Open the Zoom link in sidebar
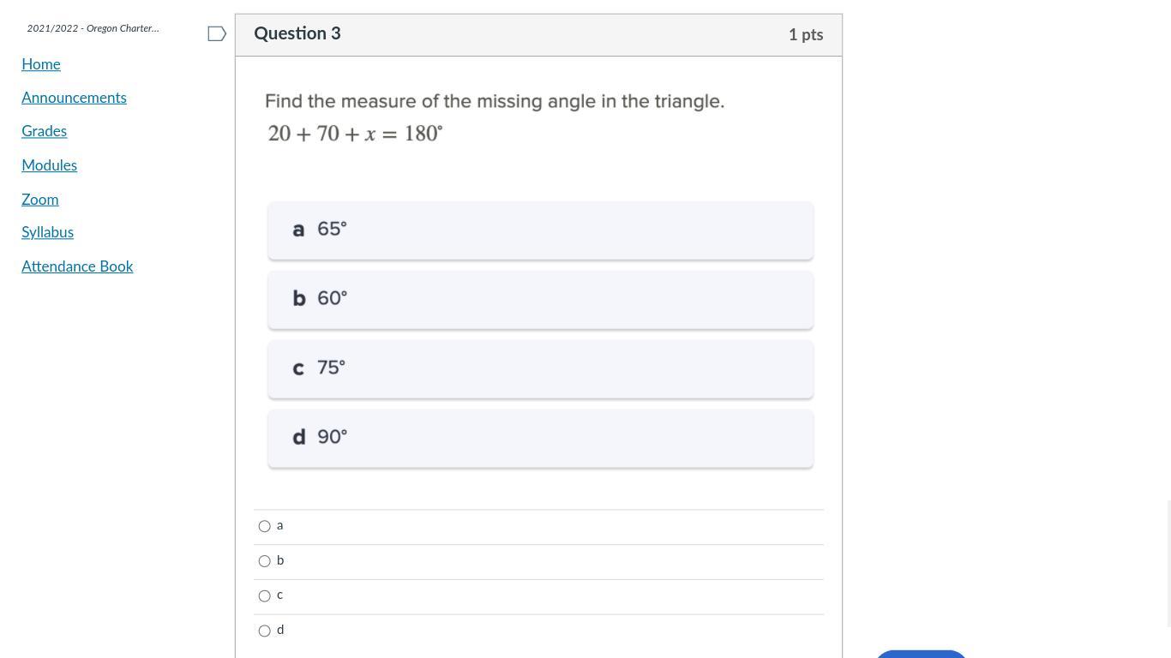The image size is (1171, 658). click(x=40, y=200)
